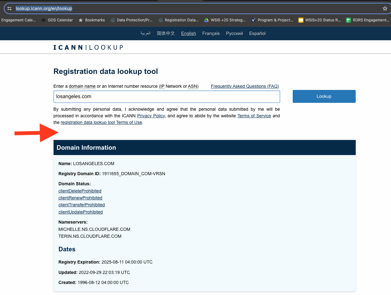Click the browser address bar URL
This screenshot has width=391, height=295.
[x=44, y=8]
